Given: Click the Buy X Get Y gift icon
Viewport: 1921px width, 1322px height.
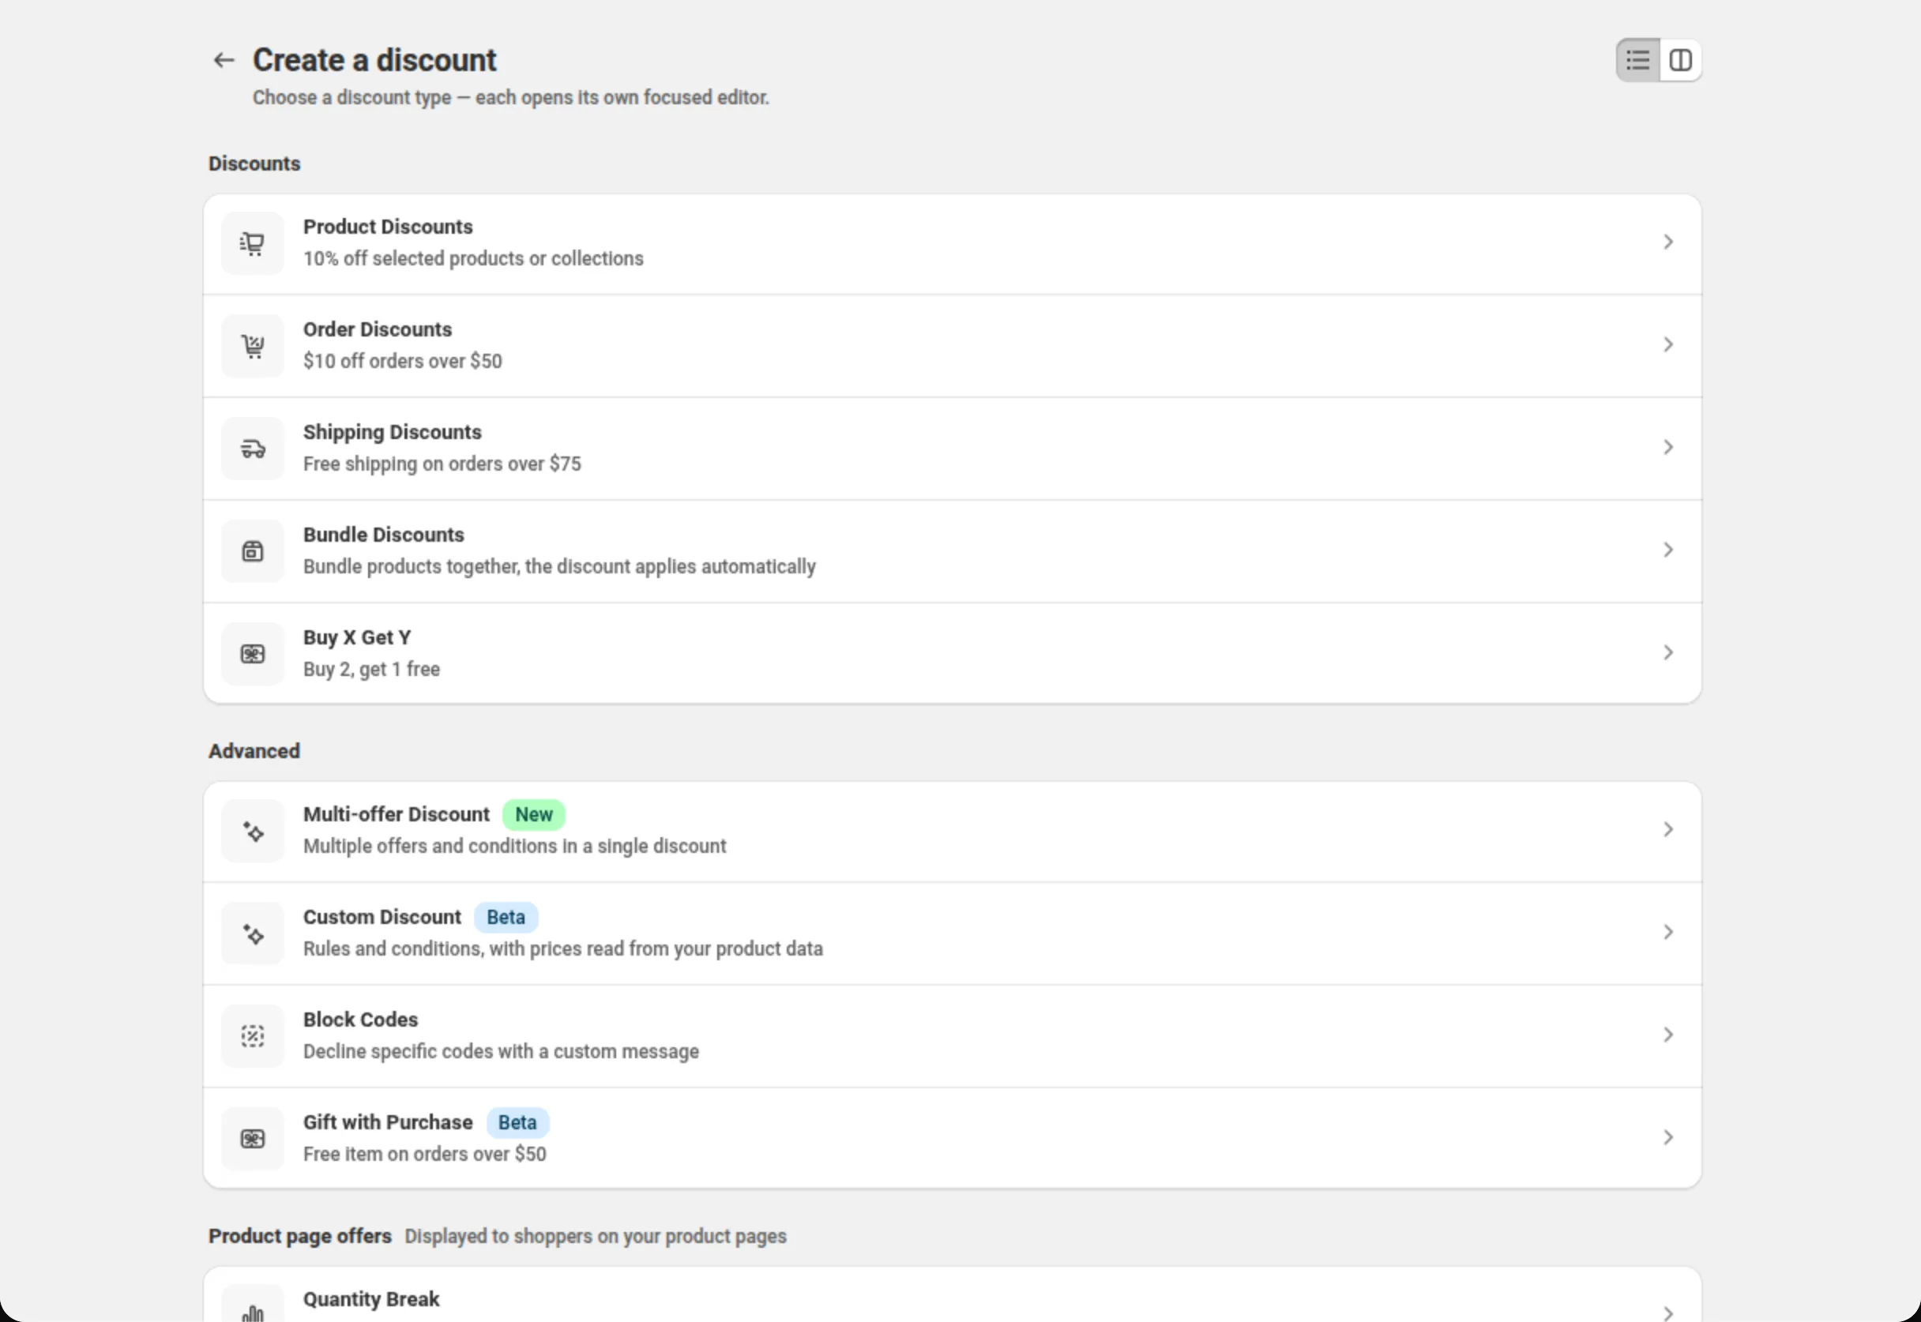Looking at the screenshot, I should coord(253,655).
